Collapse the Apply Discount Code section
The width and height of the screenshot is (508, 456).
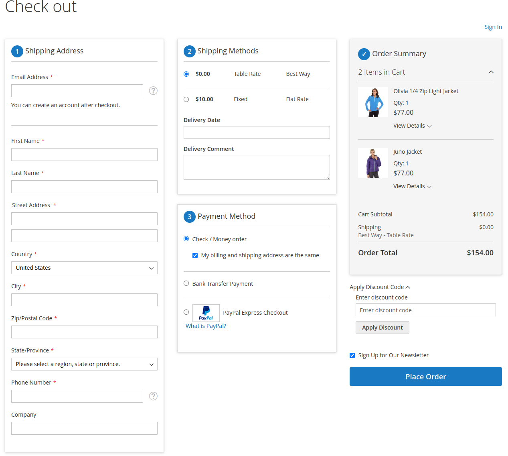380,287
